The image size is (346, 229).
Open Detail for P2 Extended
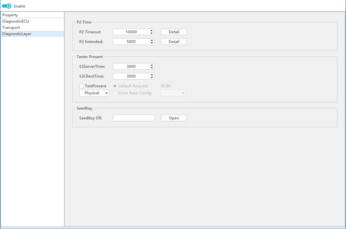coord(174,42)
